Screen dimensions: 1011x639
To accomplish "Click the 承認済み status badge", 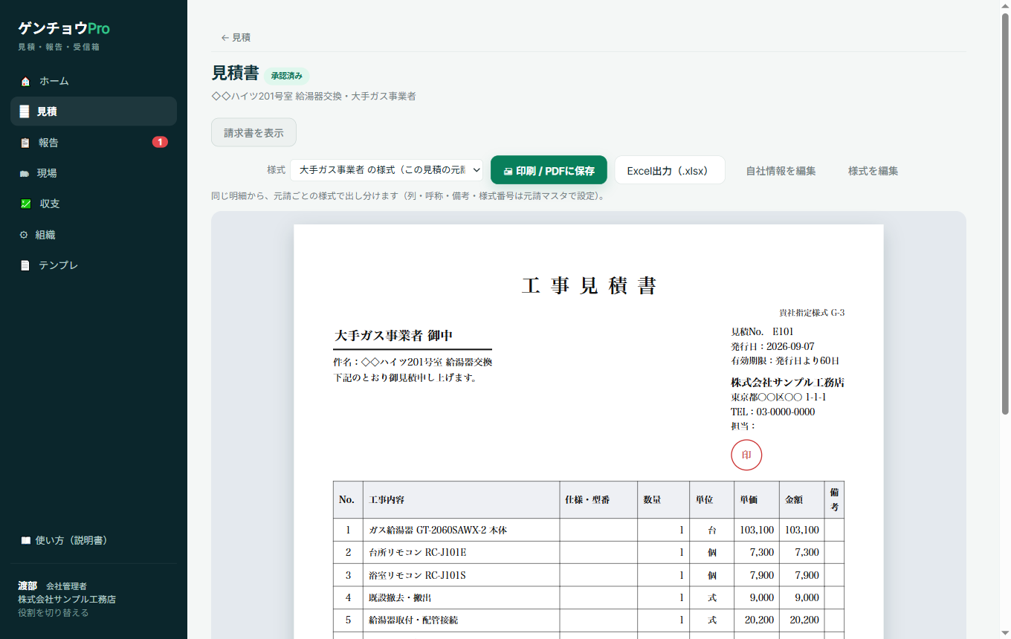I will tap(286, 76).
